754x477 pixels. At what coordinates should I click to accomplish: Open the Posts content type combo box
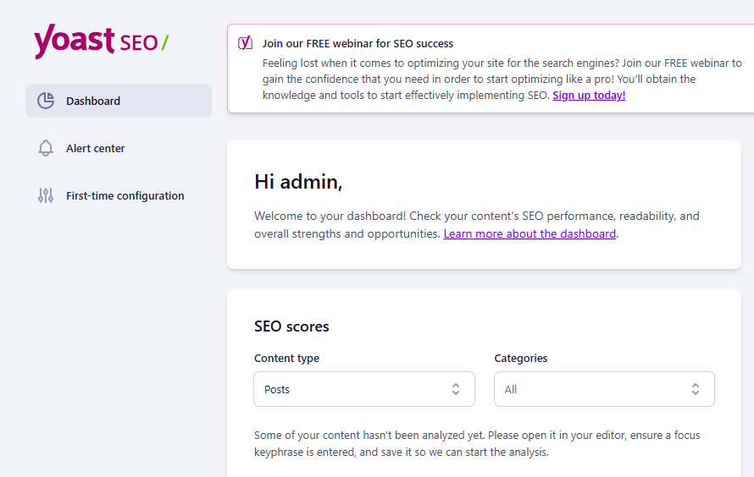point(356,390)
